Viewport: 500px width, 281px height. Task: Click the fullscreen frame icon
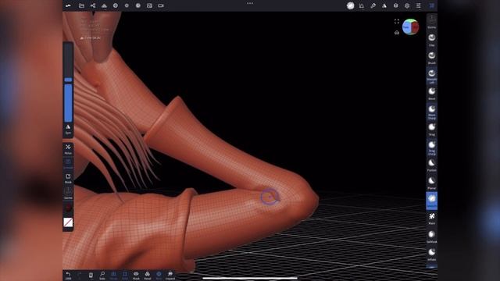point(397,21)
